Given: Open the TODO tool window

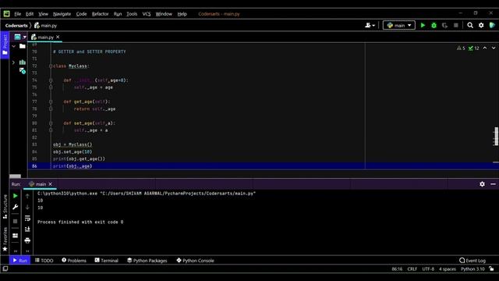Looking at the screenshot, I should pos(44,260).
